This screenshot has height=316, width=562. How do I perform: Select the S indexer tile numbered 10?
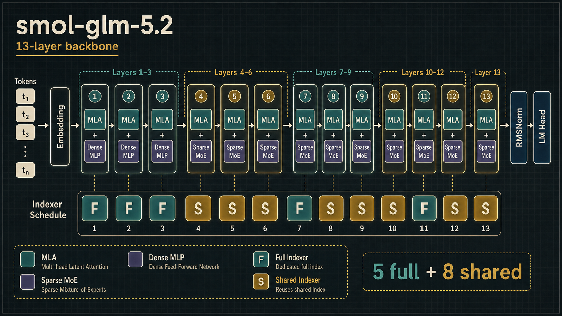click(x=393, y=209)
